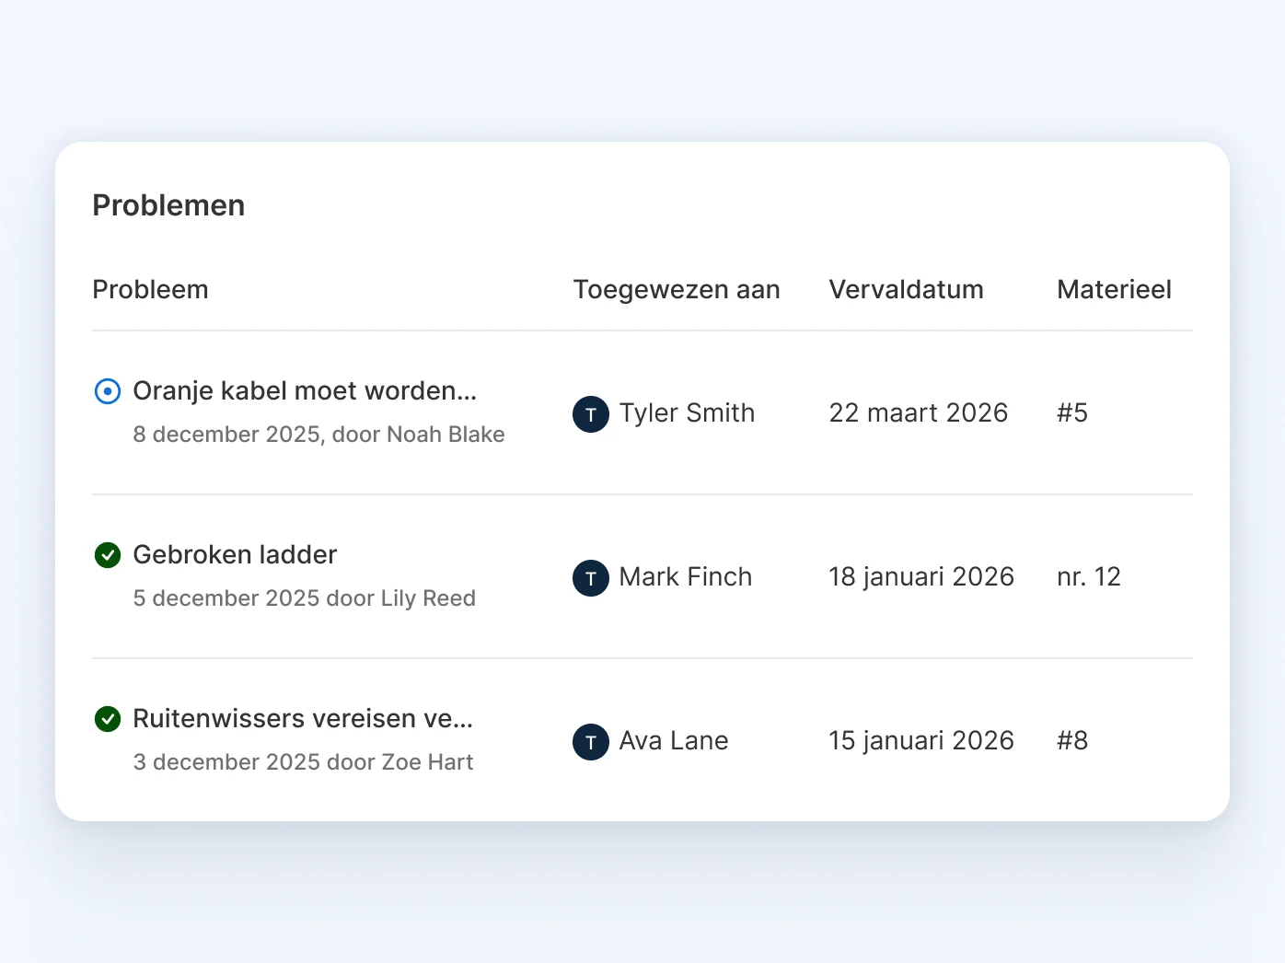1285x963 pixels.
Task: Select the 'Probleem' column header
Action: 150,289
